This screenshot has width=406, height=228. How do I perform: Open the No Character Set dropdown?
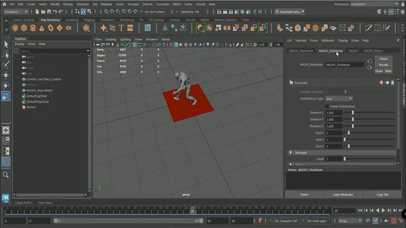pyautogui.click(x=285, y=221)
